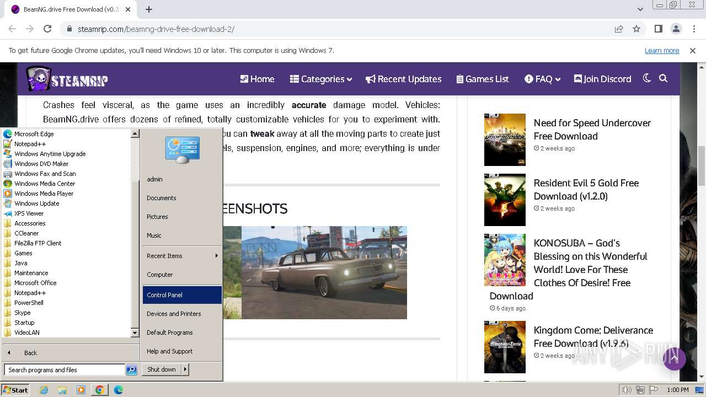Expand the Maintenance folder
The height and width of the screenshot is (397, 706).
(x=31, y=273)
